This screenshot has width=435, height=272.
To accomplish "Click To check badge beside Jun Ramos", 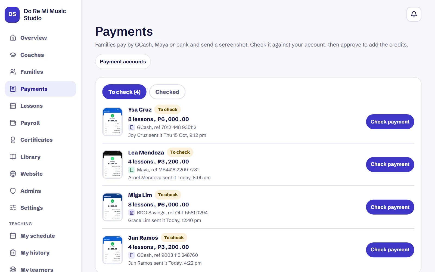I will (174, 237).
